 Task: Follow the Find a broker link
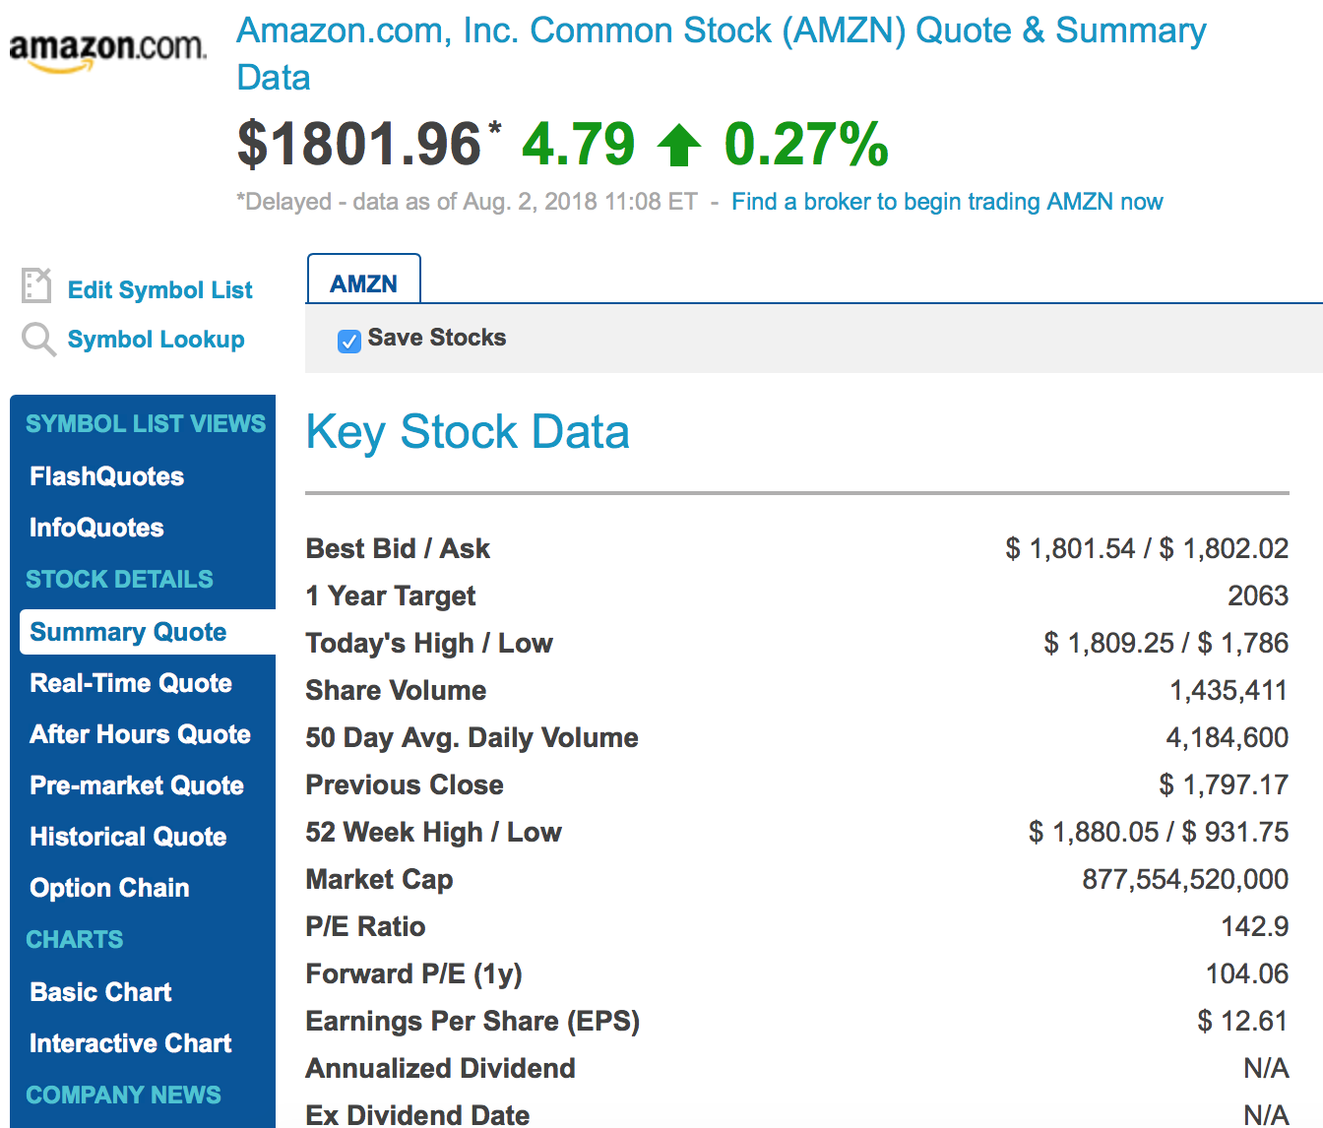click(947, 202)
